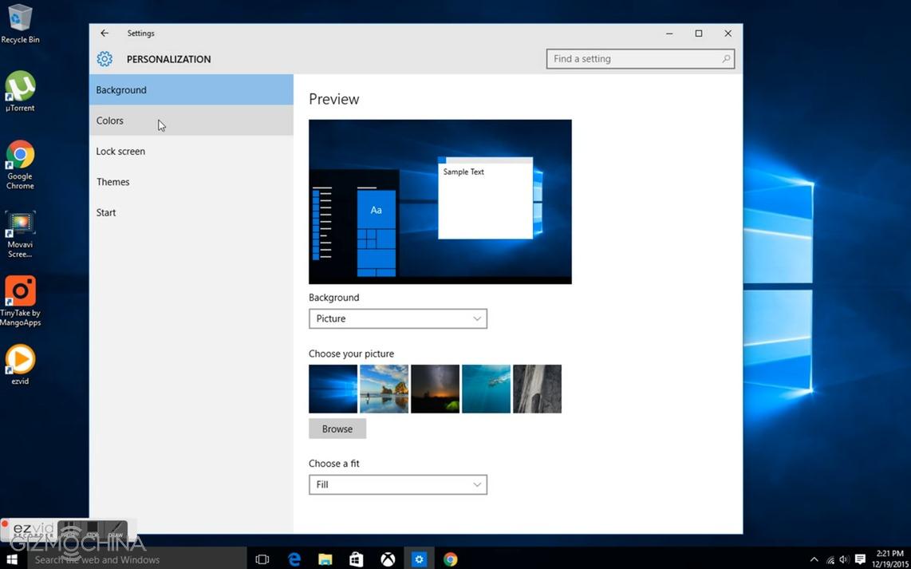Show hidden system tray icons
The height and width of the screenshot is (569, 911).
[x=814, y=559]
